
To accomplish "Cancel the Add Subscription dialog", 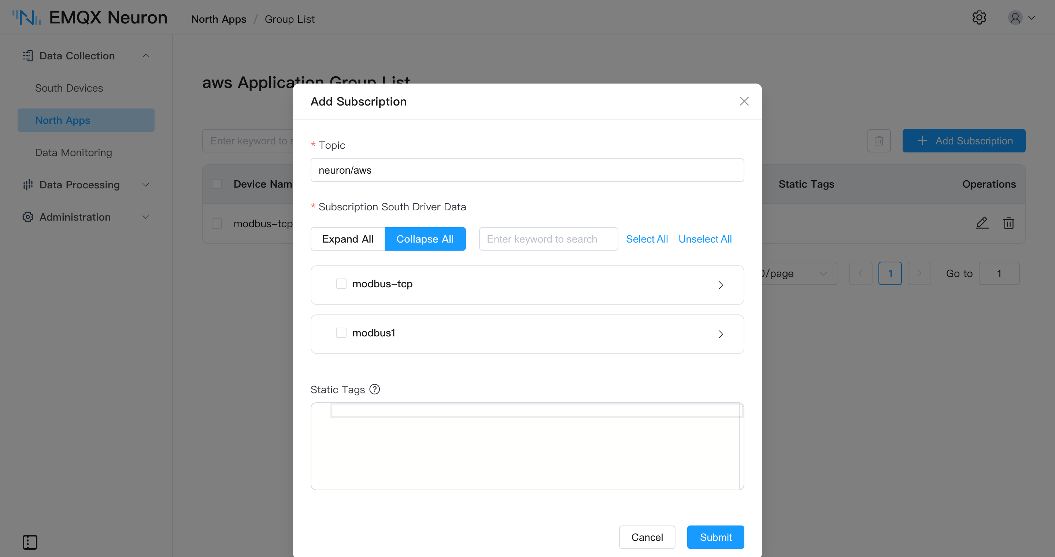I will pos(647,537).
